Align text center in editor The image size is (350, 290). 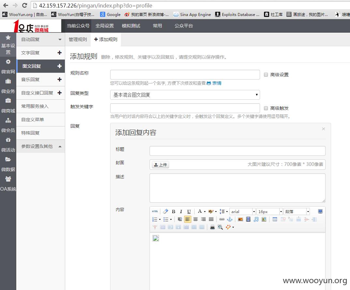[196, 219]
